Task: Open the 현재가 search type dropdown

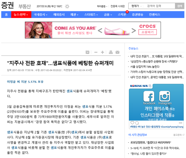Action: click(x=136, y=6)
